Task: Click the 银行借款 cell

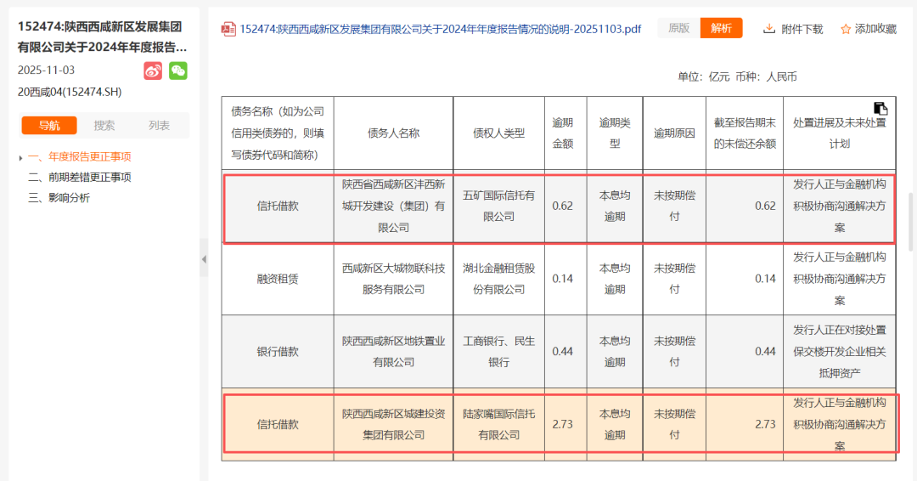Action: (x=278, y=352)
